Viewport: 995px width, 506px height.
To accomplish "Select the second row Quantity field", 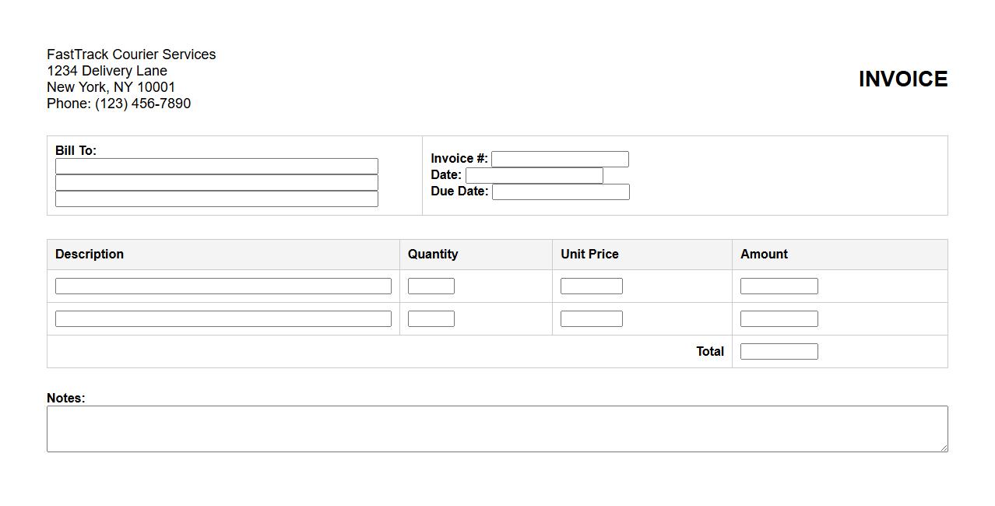I will coord(431,319).
